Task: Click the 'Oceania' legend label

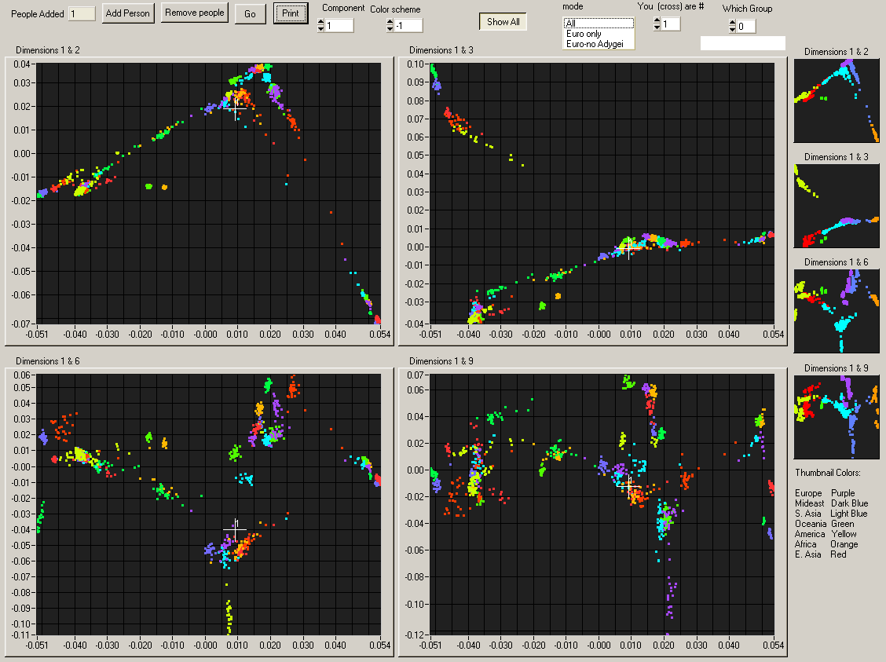Action: tap(811, 524)
